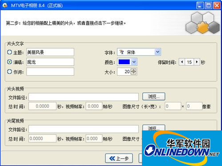
Task: Click 片头视频 总时间 field showing 0.0000
Action: click(42, 106)
